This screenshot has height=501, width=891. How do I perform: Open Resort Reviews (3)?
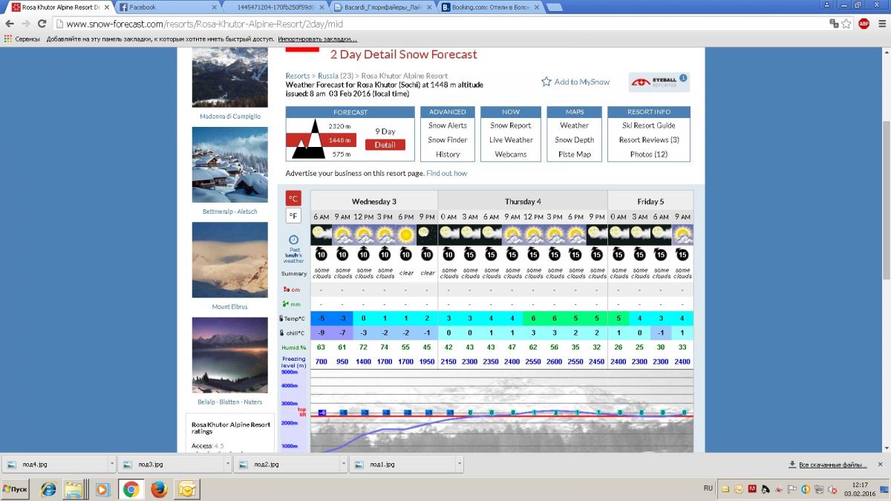(x=649, y=140)
